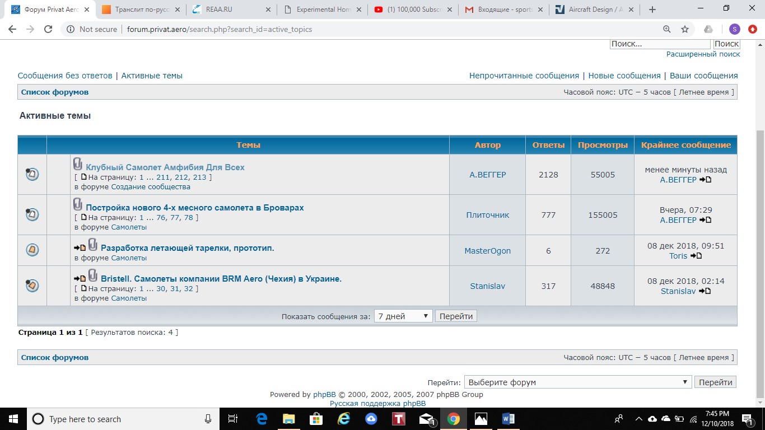Jump to latest post by Stanislav, 02:14
The height and width of the screenshot is (430, 765).
click(x=705, y=291)
